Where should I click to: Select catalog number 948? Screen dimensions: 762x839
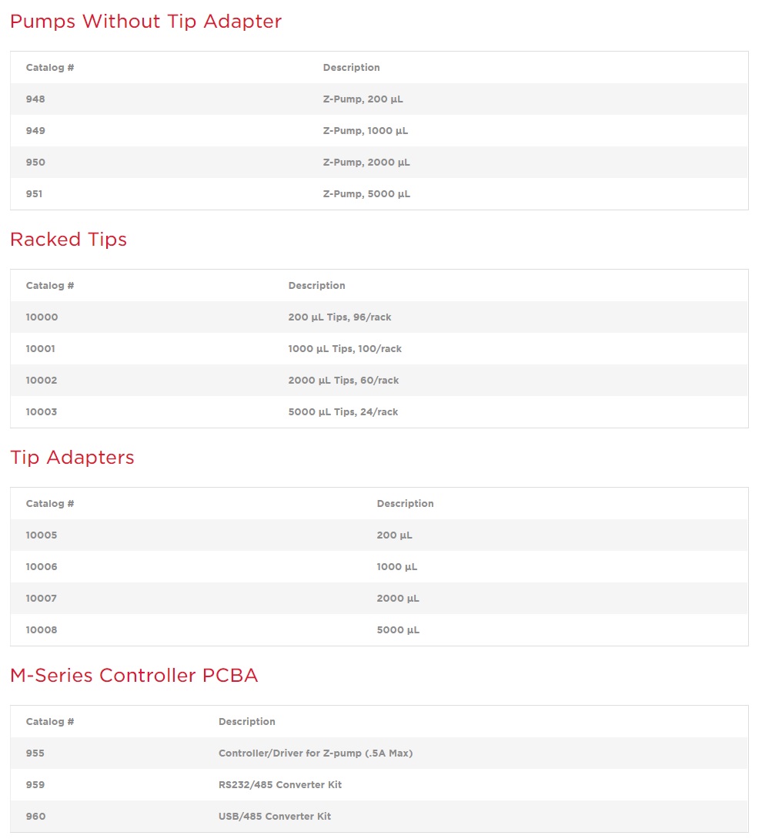tap(35, 99)
